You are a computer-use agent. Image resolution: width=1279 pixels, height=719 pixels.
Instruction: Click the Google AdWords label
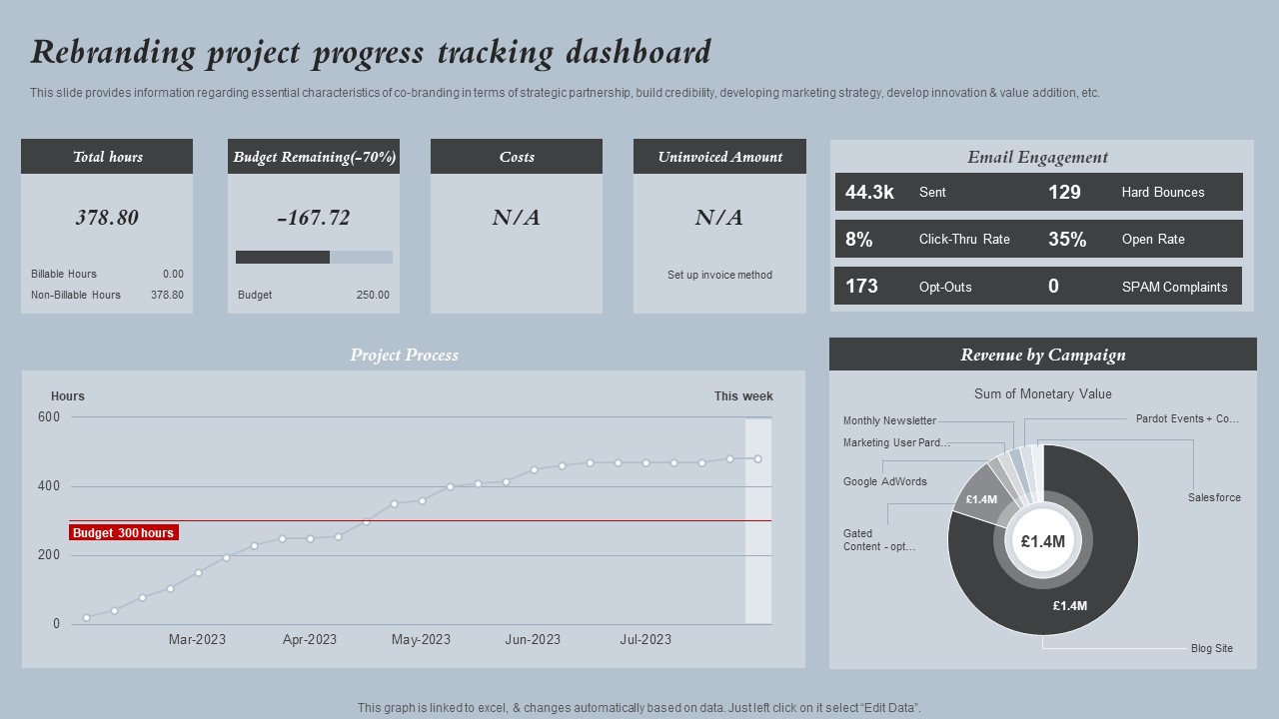click(884, 481)
